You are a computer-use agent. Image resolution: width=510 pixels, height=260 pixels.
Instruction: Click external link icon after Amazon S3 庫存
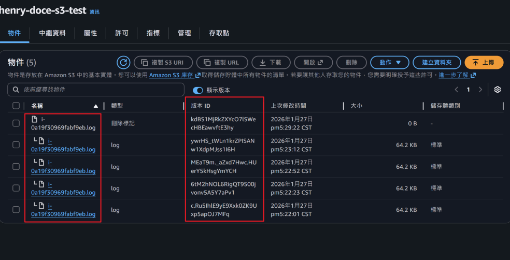pos(198,76)
